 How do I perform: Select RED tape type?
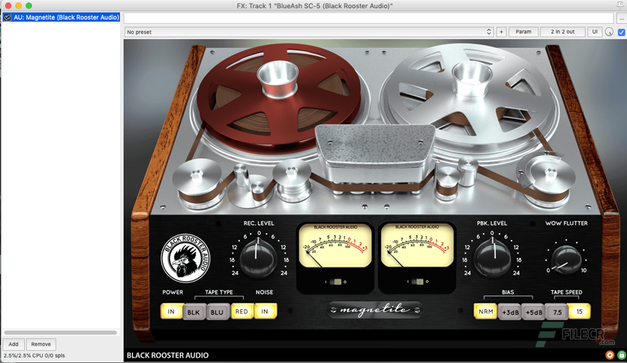pos(241,311)
